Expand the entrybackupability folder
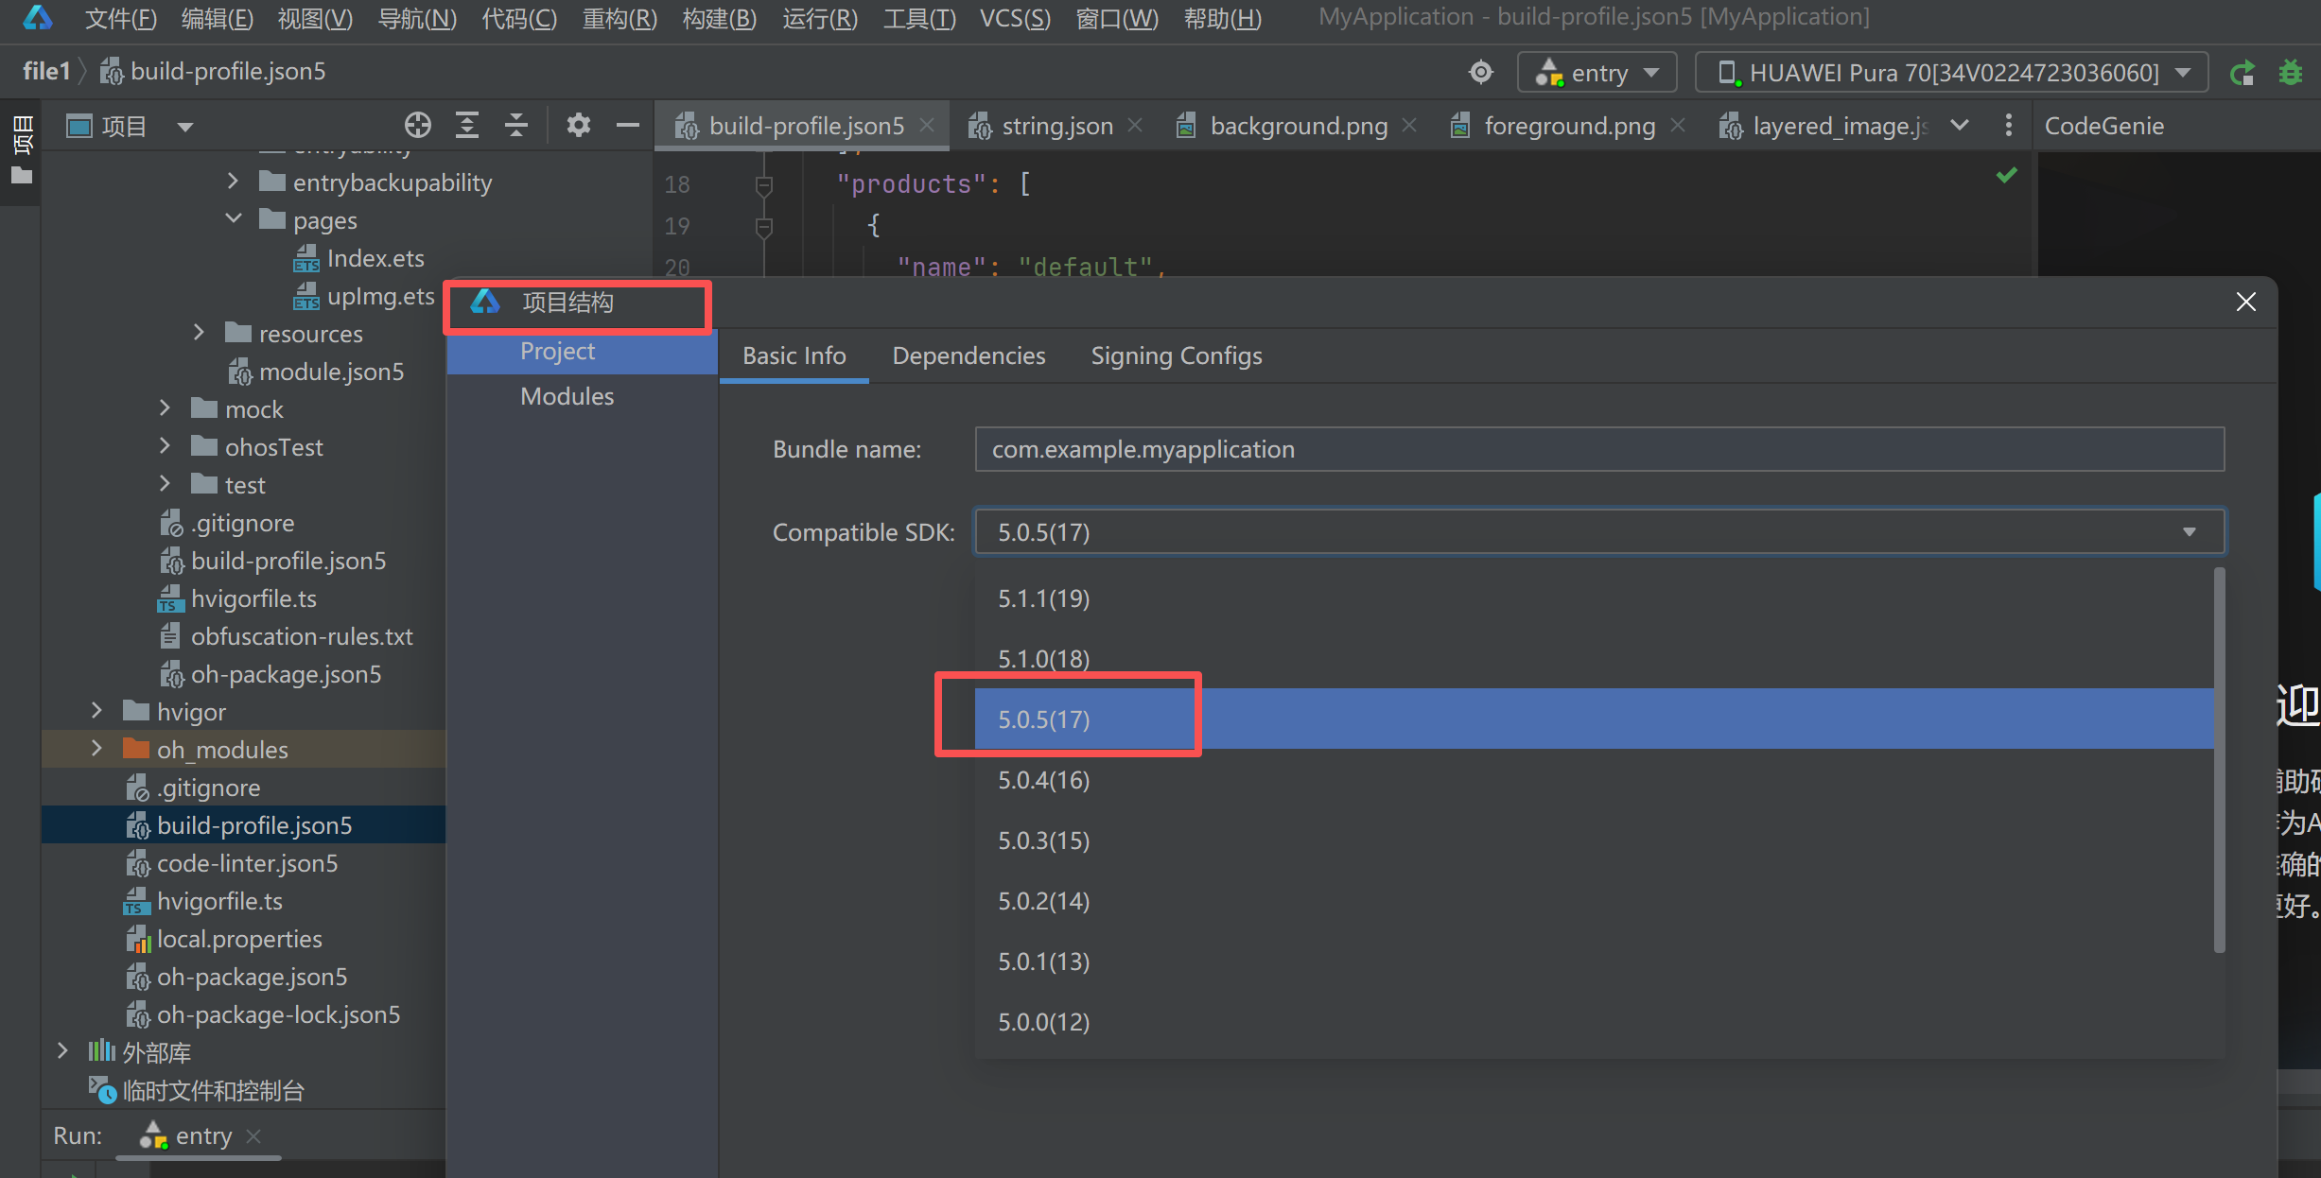The width and height of the screenshot is (2321, 1178). [233, 182]
